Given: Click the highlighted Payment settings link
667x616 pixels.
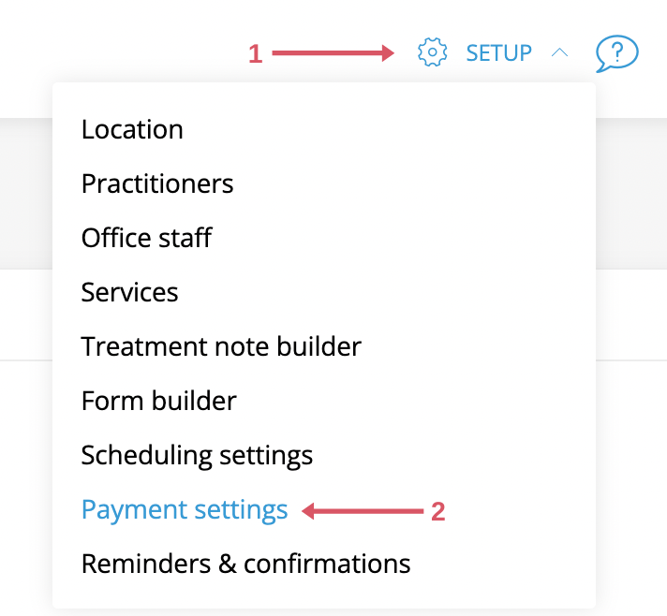Looking at the screenshot, I should pos(185,509).
